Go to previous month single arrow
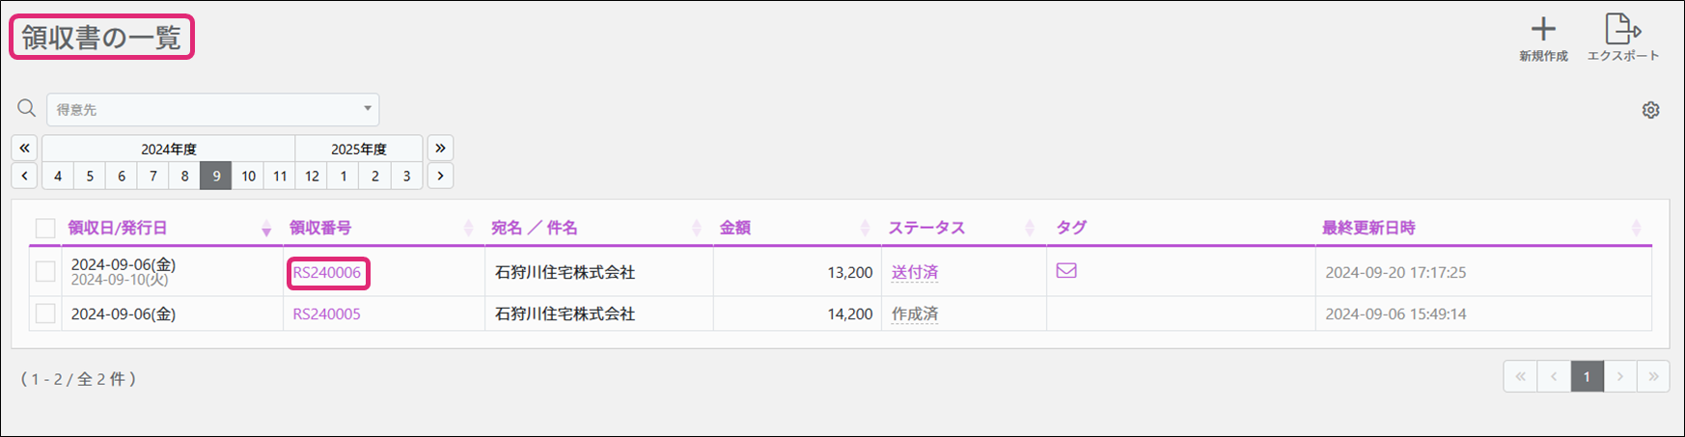The height and width of the screenshot is (437, 1685). click(24, 176)
